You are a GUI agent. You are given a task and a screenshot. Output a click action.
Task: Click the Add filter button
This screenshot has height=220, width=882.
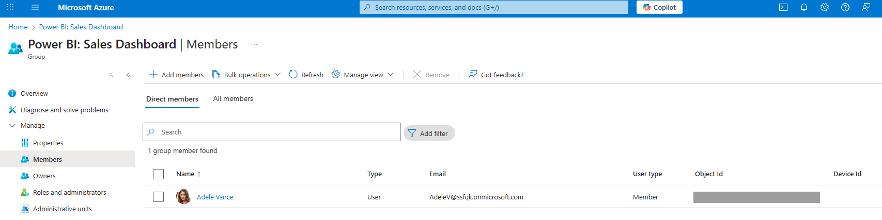coord(429,133)
